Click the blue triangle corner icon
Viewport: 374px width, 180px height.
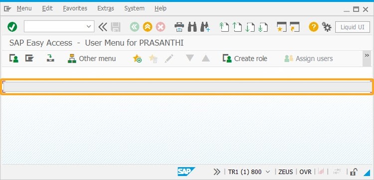point(367,173)
